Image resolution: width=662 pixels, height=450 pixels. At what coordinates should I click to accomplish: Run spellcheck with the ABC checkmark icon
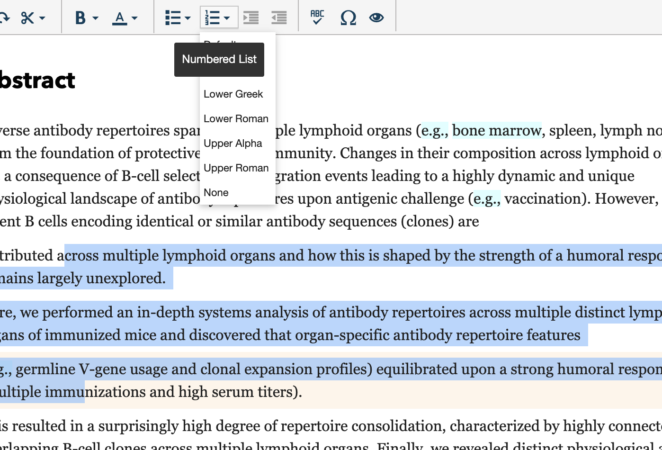coord(317,18)
